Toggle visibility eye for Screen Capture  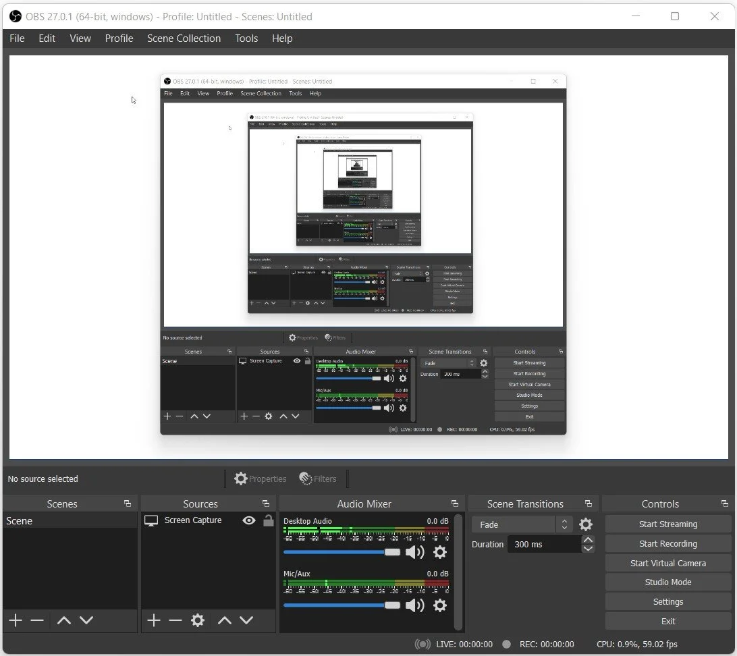tap(249, 520)
